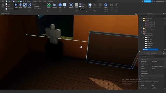The height and width of the screenshot is (93, 166).
Task: Click the Share icon near username
Action: (x=155, y=1)
